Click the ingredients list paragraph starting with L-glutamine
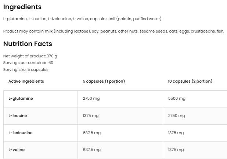The width and height of the screenshot is (227, 159). 83,19
